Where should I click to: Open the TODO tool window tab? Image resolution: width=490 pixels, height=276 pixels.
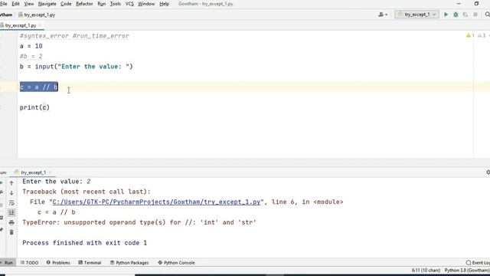coord(29,262)
